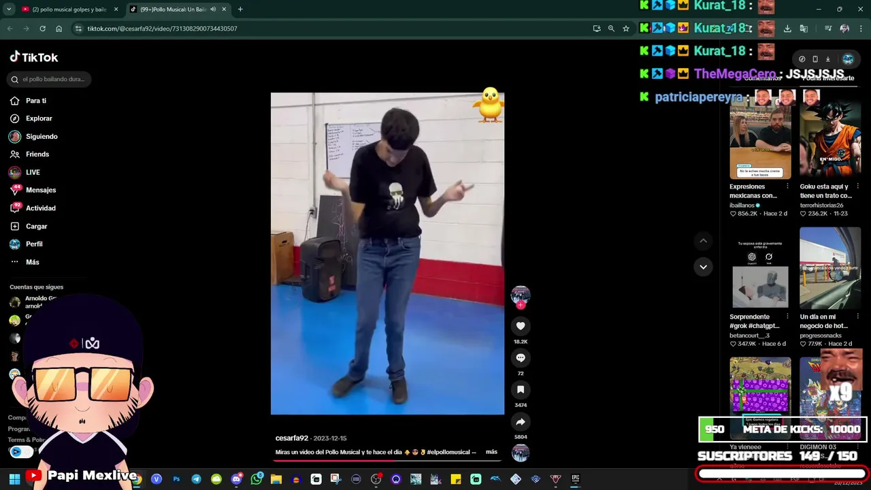Open the browser downloads icon
Screen dimensions: 871x490
coord(787,29)
